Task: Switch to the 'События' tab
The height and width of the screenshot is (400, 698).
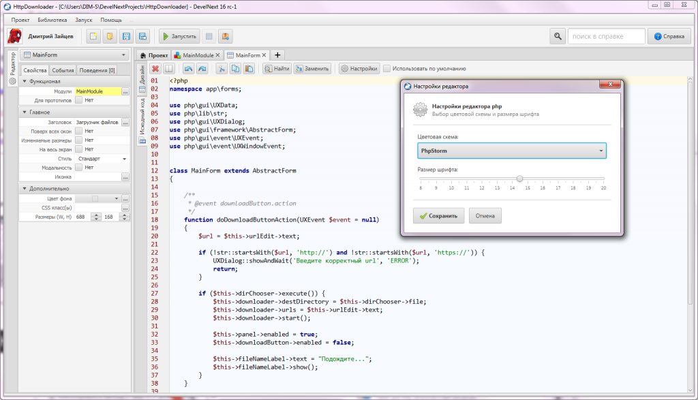Action: pos(63,70)
